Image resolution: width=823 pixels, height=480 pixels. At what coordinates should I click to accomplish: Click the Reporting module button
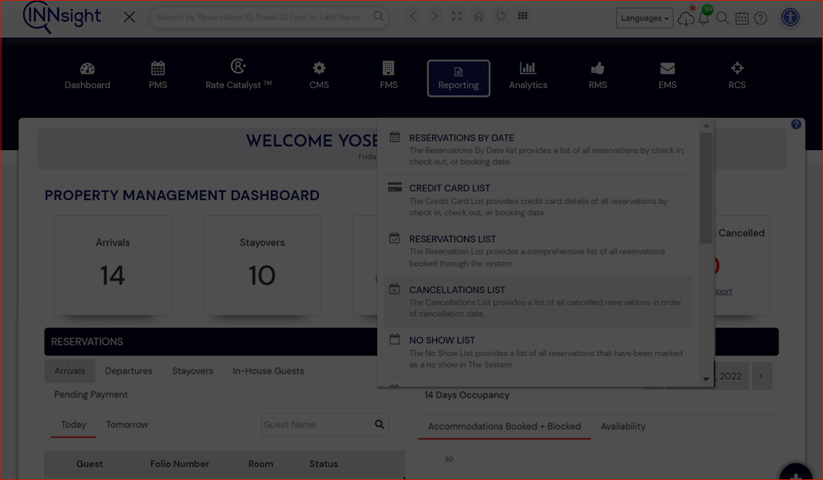[x=459, y=78]
